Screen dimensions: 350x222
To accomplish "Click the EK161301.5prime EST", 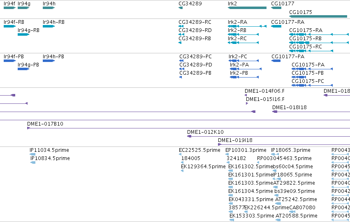I will (x=231, y=179).
